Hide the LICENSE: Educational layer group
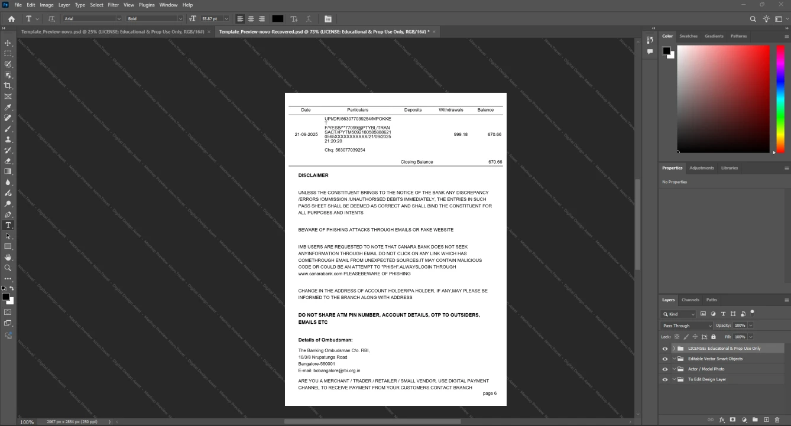The height and width of the screenshot is (426, 791). pyautogui.click(x=665, y=349)
